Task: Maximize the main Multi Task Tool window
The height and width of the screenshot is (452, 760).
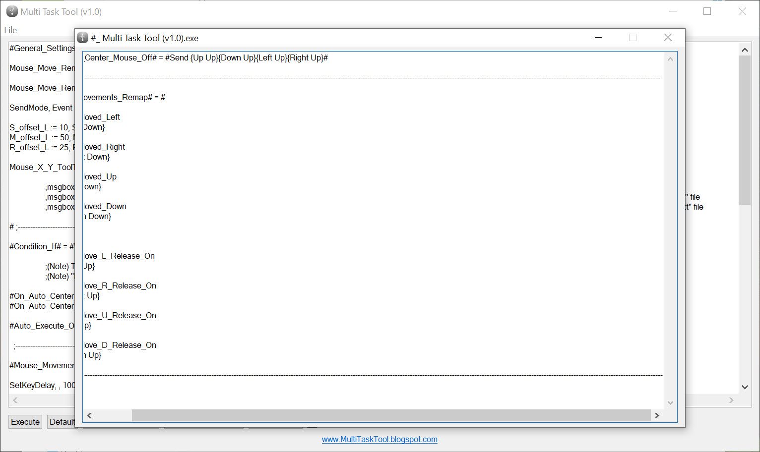Action: pyautogui.click(x=707, y=11)
